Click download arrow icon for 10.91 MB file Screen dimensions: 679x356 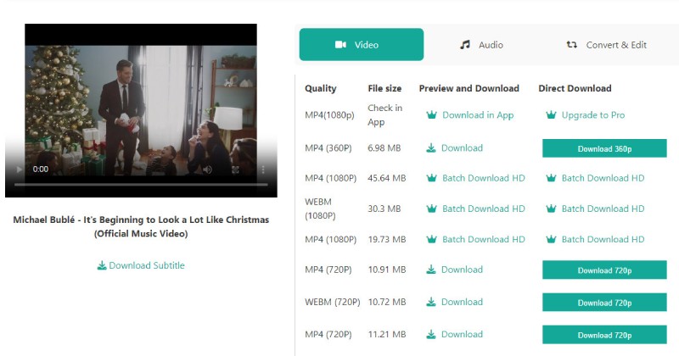click(x=431, y=270)
